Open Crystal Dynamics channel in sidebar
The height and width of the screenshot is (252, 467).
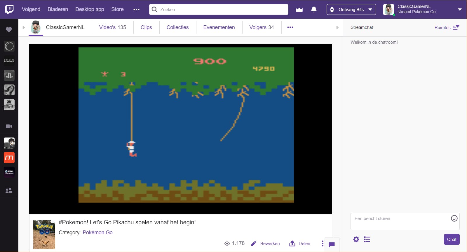click(9, 61)
